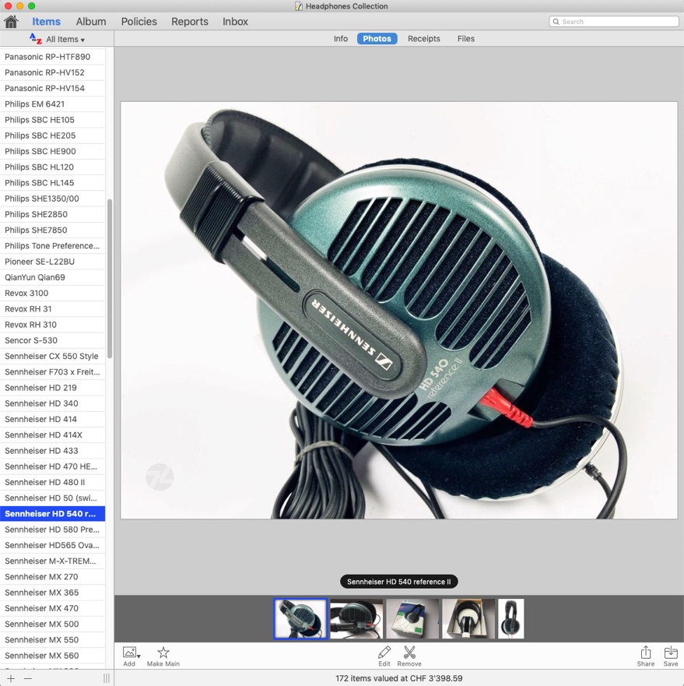This screenshot has width=684, height=686.
Task: Click the Remove scissors icon
Action: pyautogui.click(x=409, y=653)
